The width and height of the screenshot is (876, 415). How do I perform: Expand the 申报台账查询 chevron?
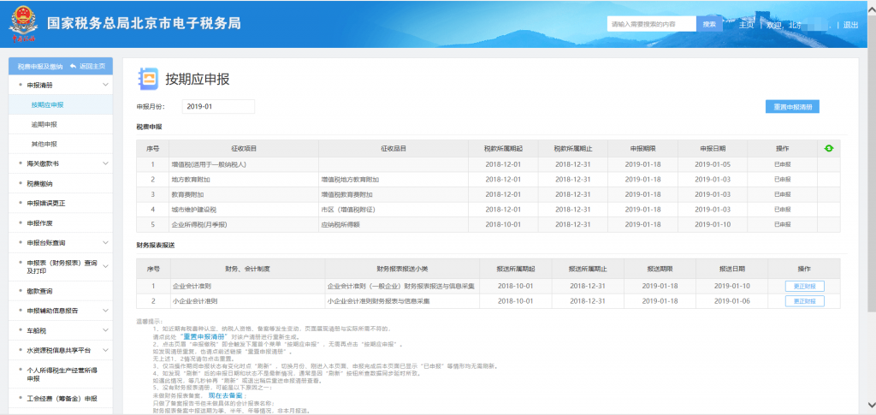click(105, 242)
